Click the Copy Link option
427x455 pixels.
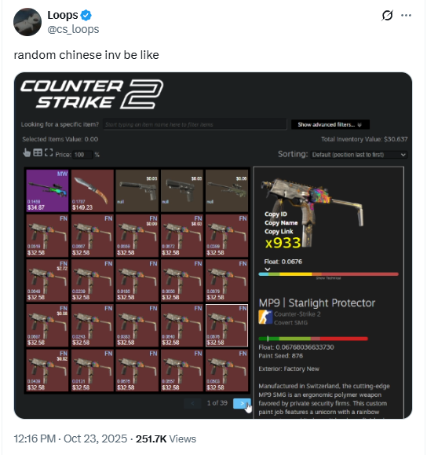(279, 232)
